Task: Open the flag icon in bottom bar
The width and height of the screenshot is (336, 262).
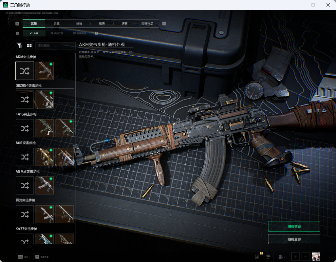Action: (x=268, y=257)
